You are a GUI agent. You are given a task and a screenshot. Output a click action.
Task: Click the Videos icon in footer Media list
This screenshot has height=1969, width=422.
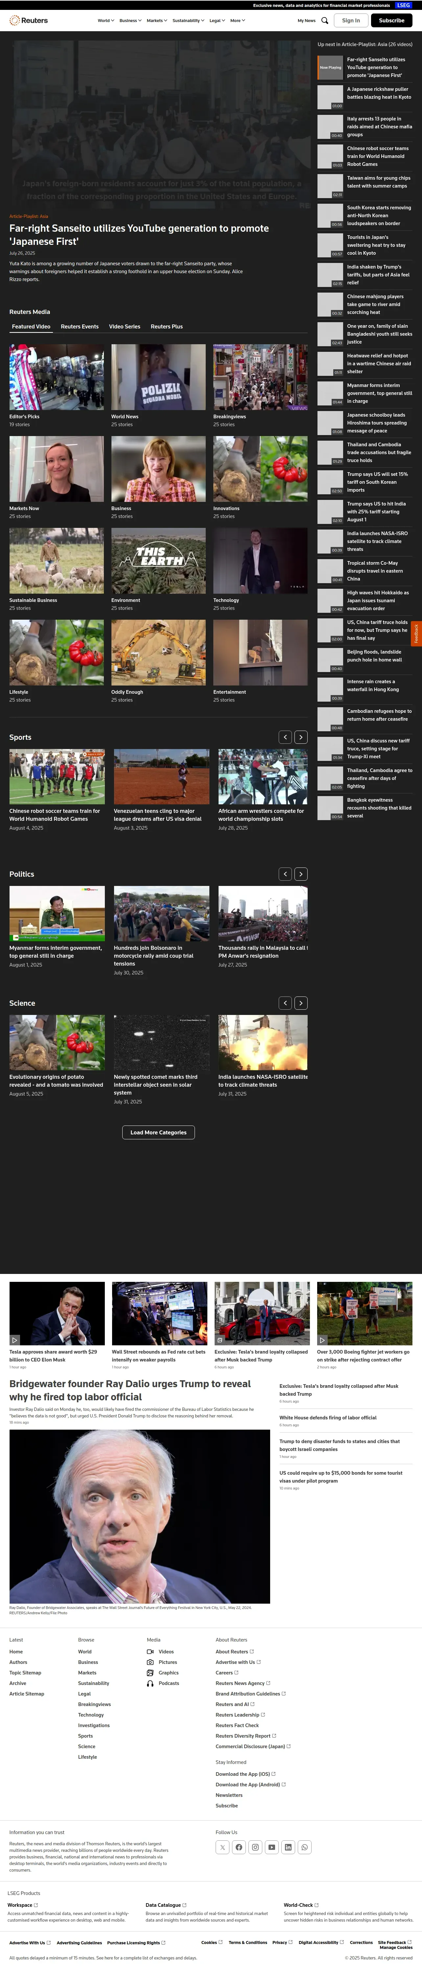coord(150,1651)
